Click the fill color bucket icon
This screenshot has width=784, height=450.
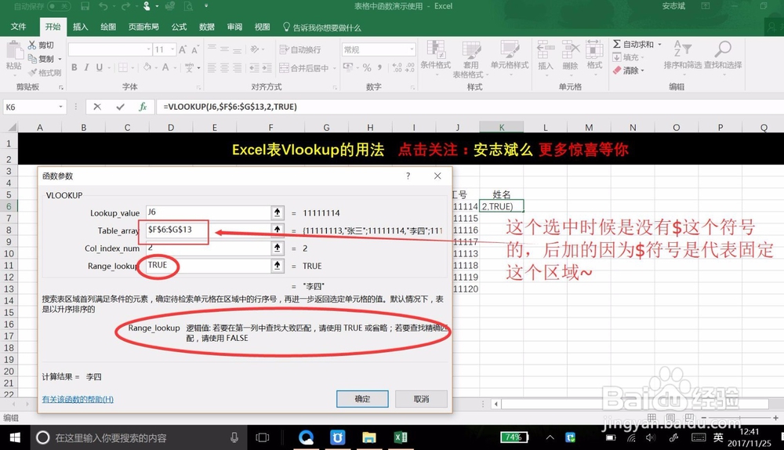tap(147, 67)
